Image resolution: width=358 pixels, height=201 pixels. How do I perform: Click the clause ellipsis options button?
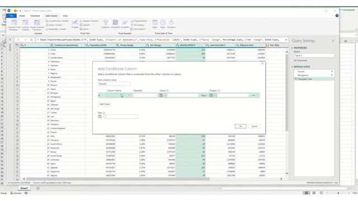coord(253,95)
